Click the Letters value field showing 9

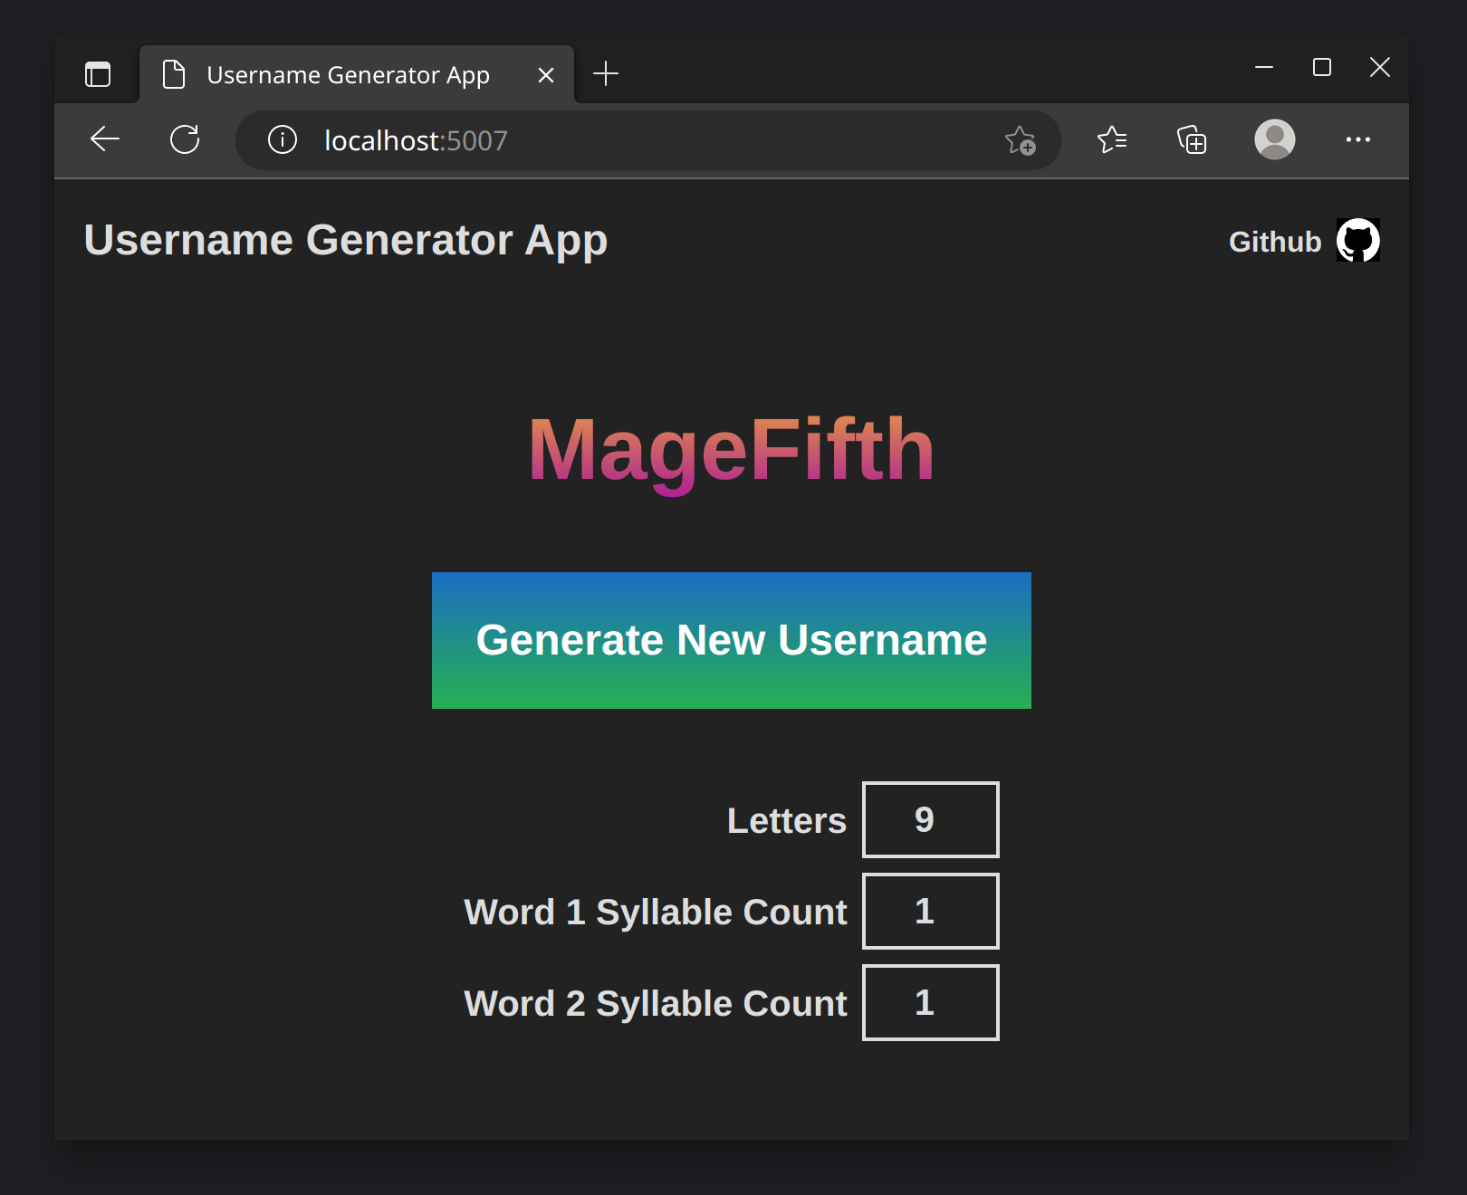click(930, 819)
